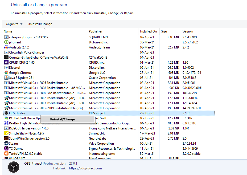Click the Realtek High Definition Audio icon

(x=6, y=123)
